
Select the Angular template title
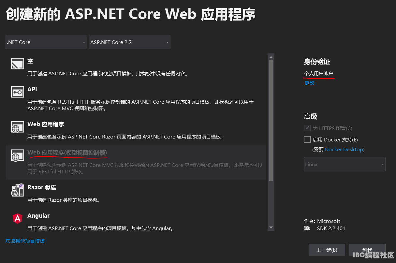tap(38, 215)
